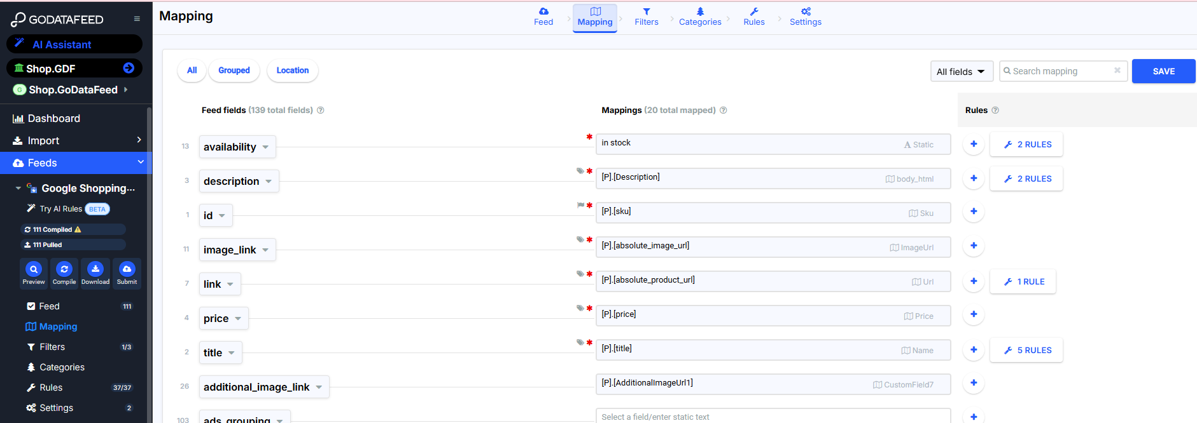Go to the Filters step tab

click(647, 17)
